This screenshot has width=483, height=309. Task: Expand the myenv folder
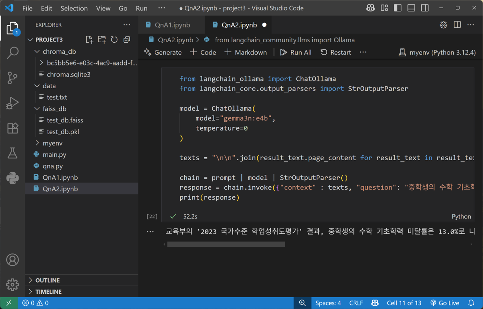click(37, 143)
